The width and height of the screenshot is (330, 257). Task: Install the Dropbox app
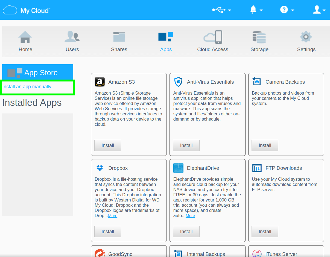coord(108,232)
